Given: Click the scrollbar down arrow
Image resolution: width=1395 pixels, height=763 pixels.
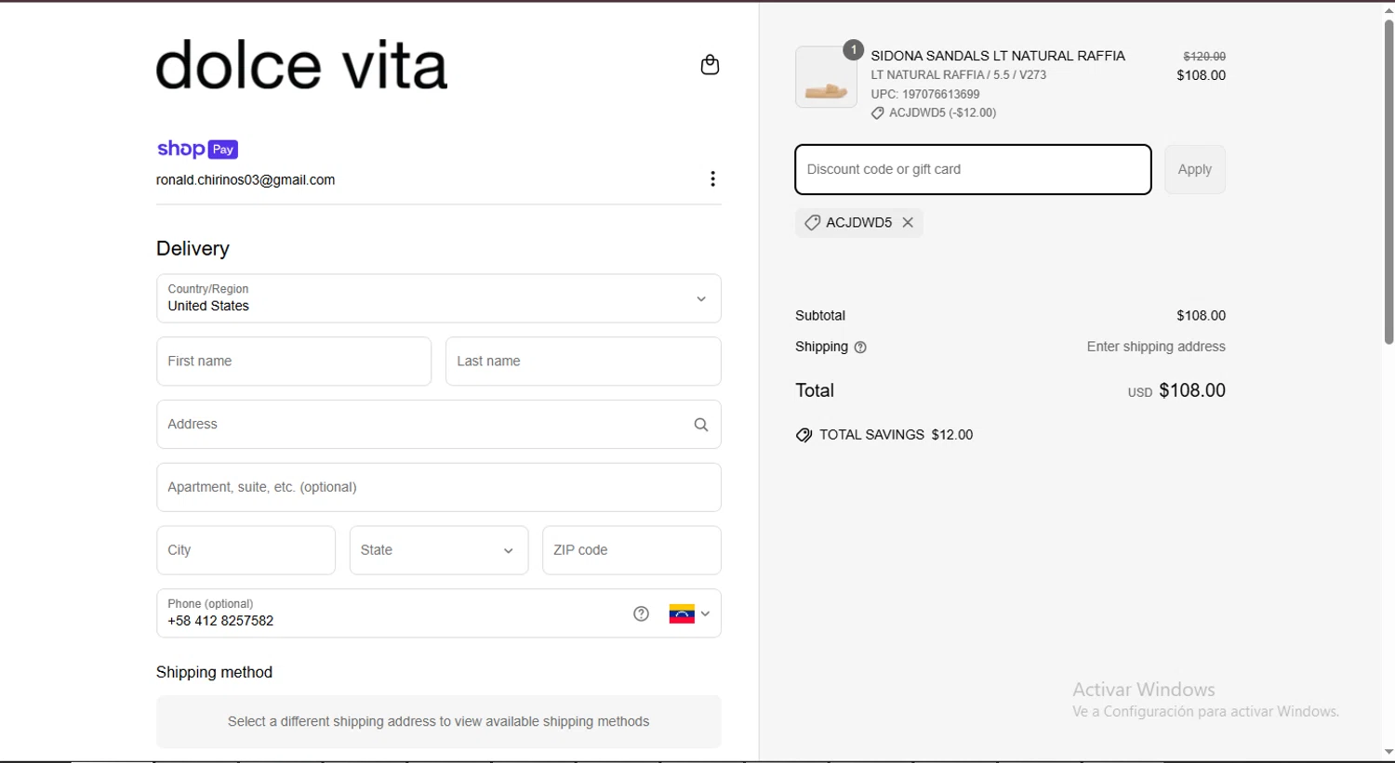Looking at the screenshot, I should [1388, 753].
